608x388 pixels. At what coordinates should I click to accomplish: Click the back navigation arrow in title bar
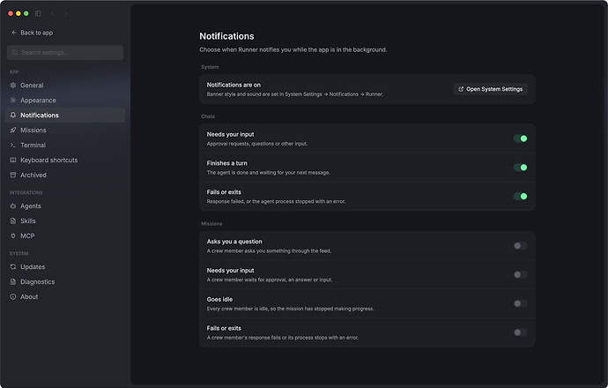pyautogui.click(x=52, y=13)
